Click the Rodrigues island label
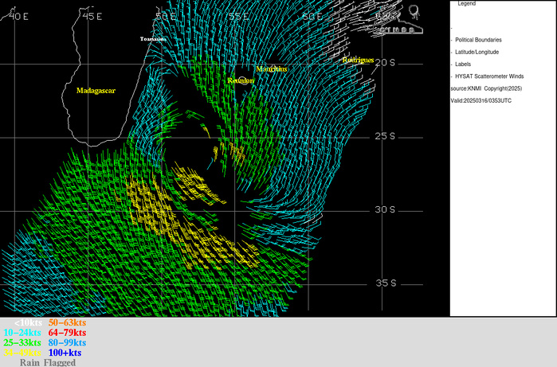This screenshot has height=367, width=557. 358,61
